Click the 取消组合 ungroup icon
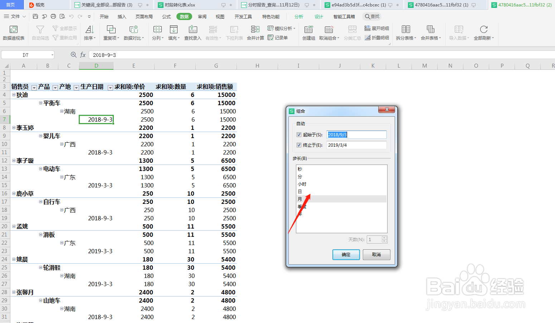 [329, 29]
